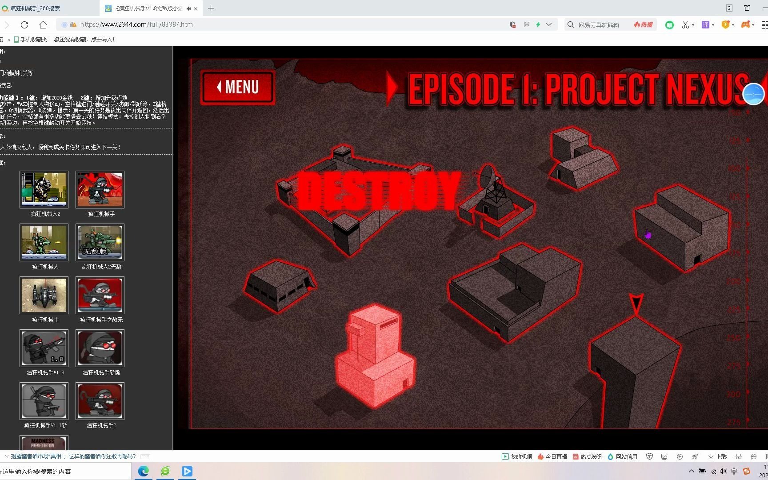This screenshot has height=480, width=768.
Task: Select the highlighted red tower building
Action: point(375,356)
